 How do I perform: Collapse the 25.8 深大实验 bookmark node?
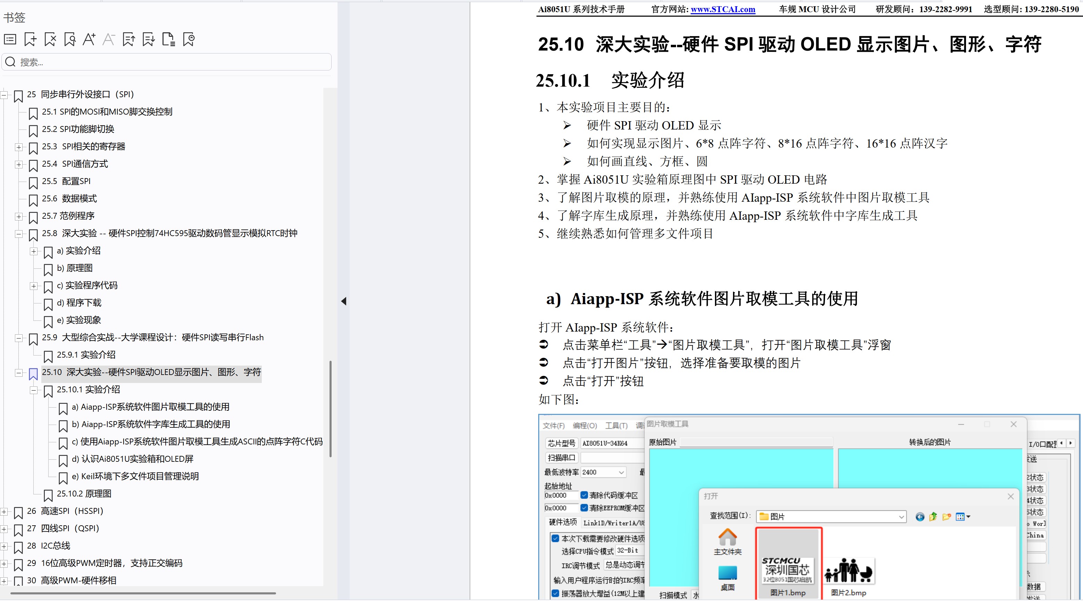18,234
